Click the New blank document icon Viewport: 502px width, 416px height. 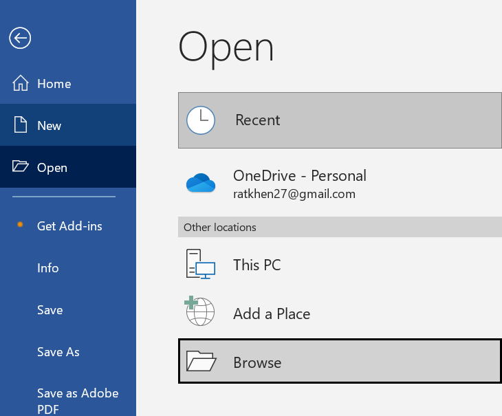tap(21, 126)
